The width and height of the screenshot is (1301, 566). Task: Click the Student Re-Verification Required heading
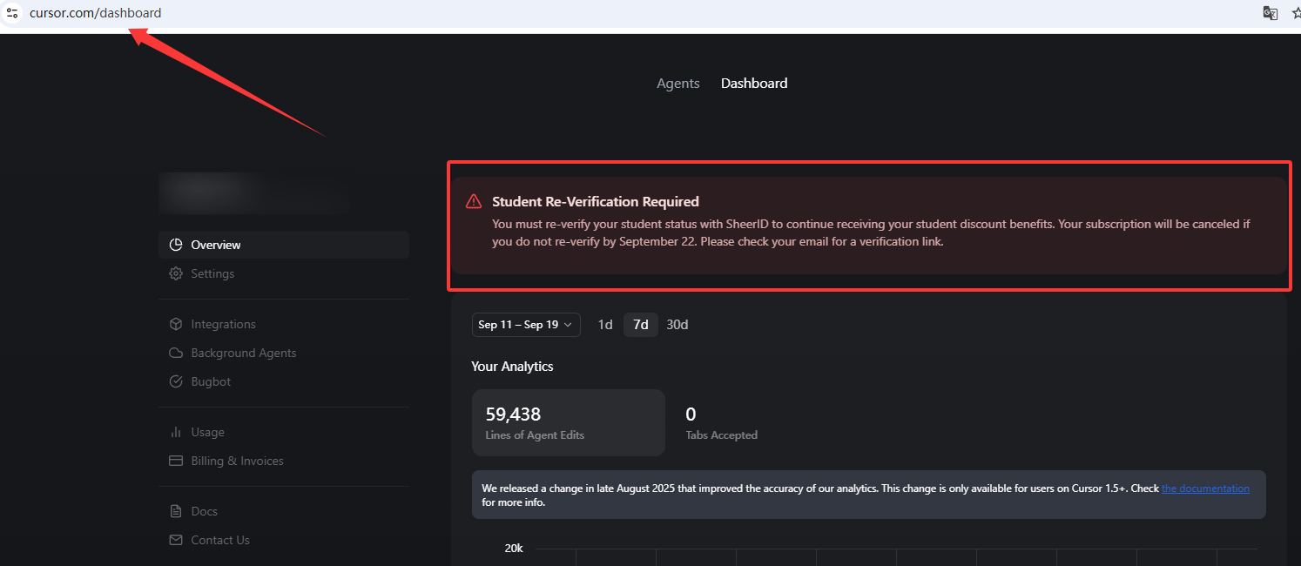pyautogui.click(x=596, y=201)
